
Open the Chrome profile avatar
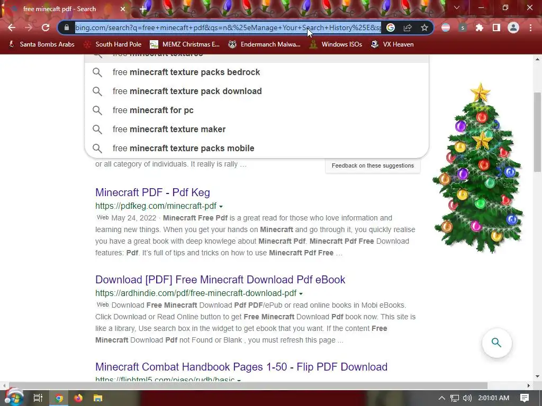pos(513,27)
